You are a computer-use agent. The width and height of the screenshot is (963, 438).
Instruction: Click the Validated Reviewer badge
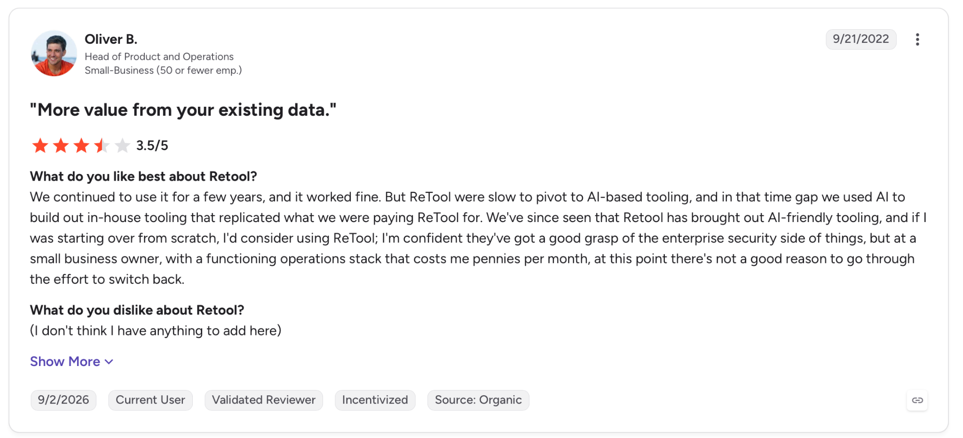pos(263,400)
